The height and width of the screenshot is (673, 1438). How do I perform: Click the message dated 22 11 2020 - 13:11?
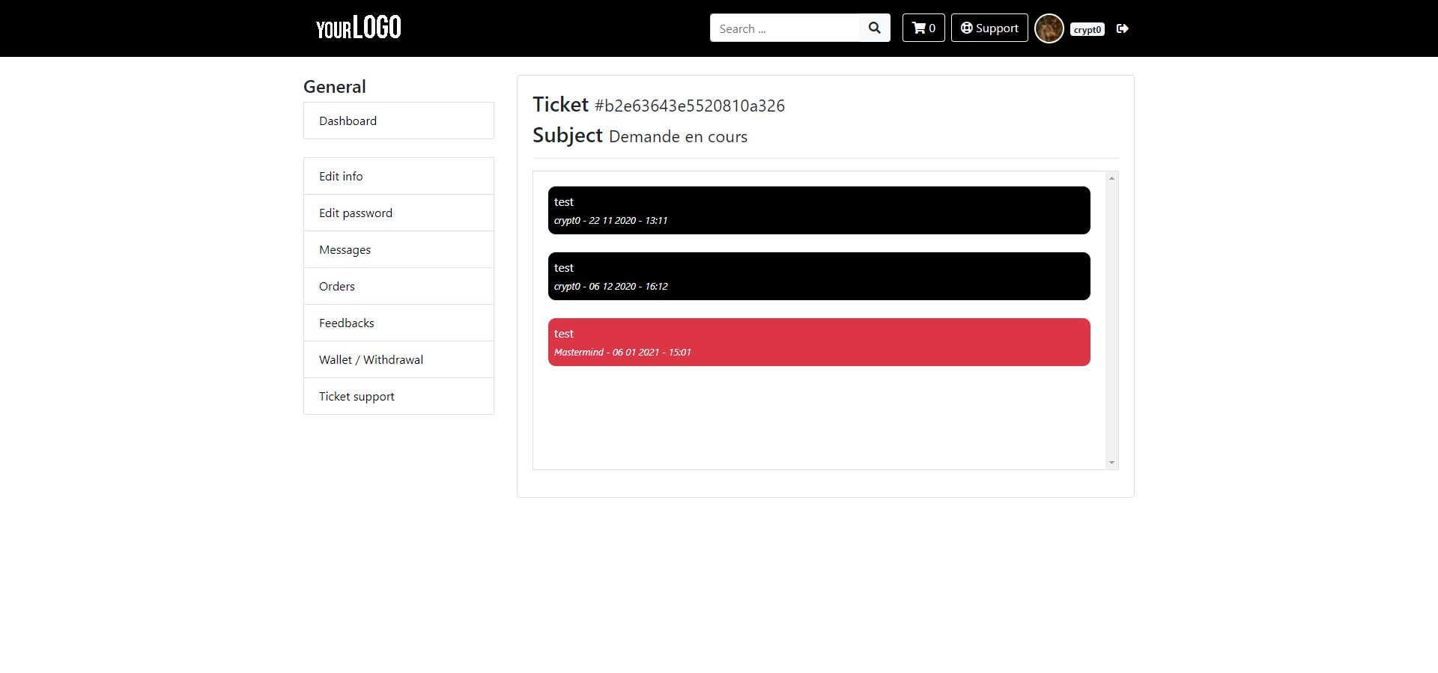click(819, 210)
